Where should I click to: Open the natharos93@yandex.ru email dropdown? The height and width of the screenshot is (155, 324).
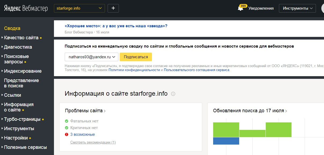coord(91,57)
